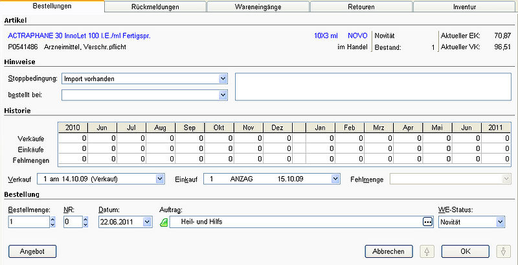Click the Bestand label
This screenshot has width=518, height=265.
coord(388,47)
